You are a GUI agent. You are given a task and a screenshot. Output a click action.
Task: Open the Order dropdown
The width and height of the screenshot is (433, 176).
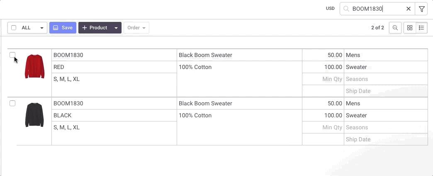click(x=136, y=28)
